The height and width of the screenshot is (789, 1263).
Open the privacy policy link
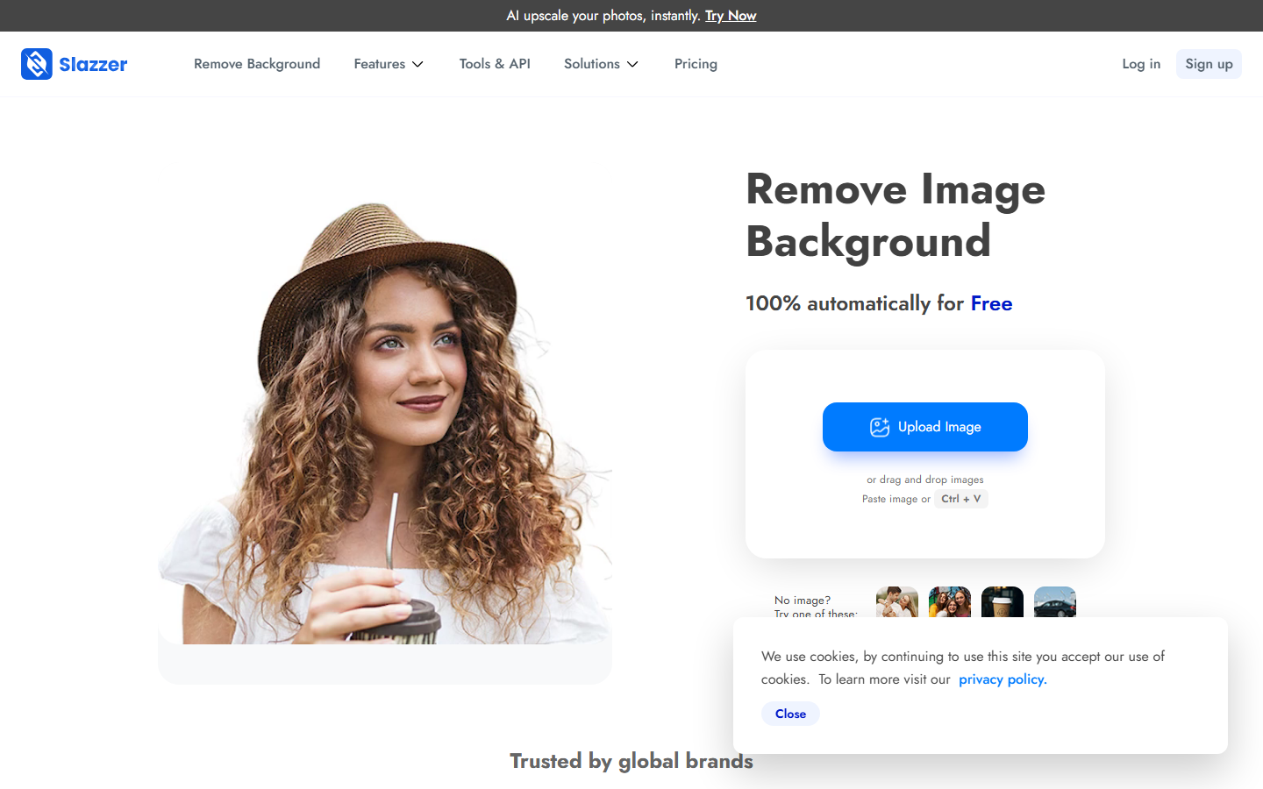coord(1001,679)
